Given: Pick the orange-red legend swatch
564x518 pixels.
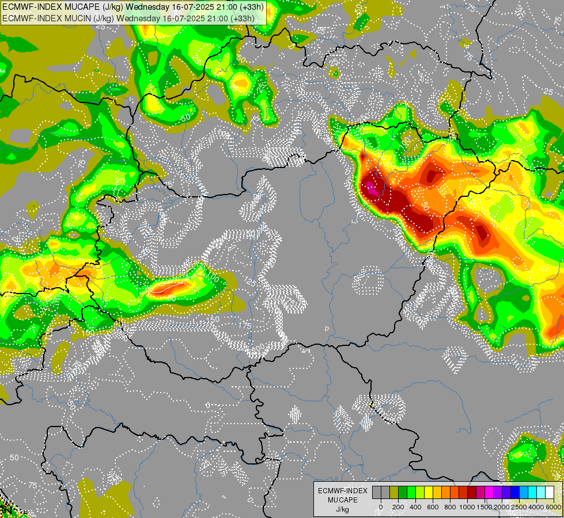Looking at the screenshot, I should (455, 492).
